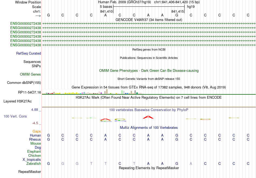This screenshot has width=256, height=178.
Task: Open 100 vertebrates Basewise Conservation by PhyloP title
Action: coord(149,110)
